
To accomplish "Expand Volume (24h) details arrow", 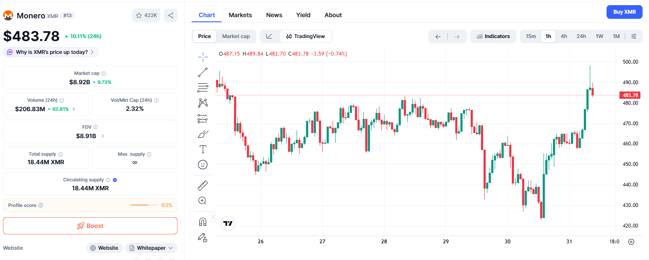I will pyautogui.click(x=74, y=109).
